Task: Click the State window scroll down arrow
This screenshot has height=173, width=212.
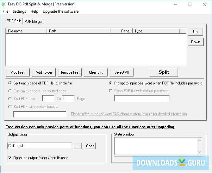Action: [200, 152]
